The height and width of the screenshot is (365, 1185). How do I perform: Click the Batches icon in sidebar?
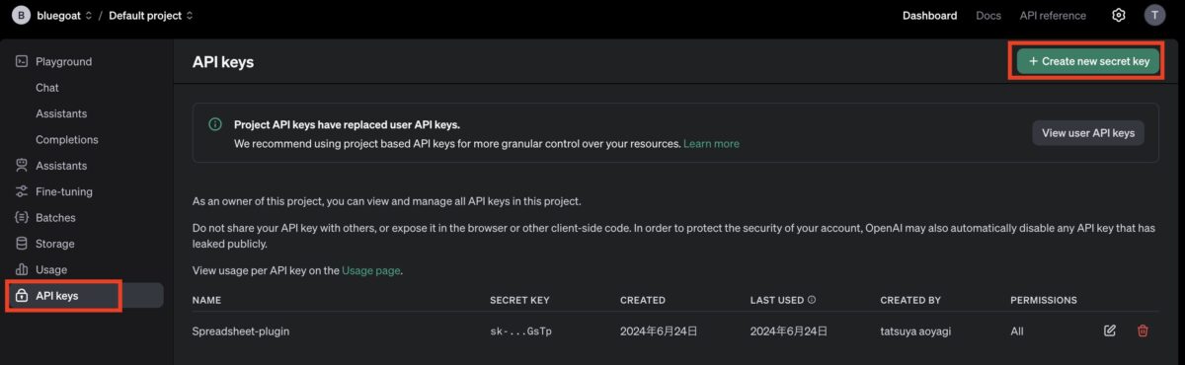click(22, 217)
